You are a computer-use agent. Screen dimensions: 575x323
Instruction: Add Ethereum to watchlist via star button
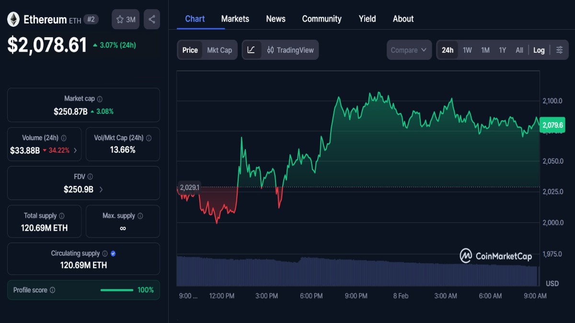tap(126, 20)
